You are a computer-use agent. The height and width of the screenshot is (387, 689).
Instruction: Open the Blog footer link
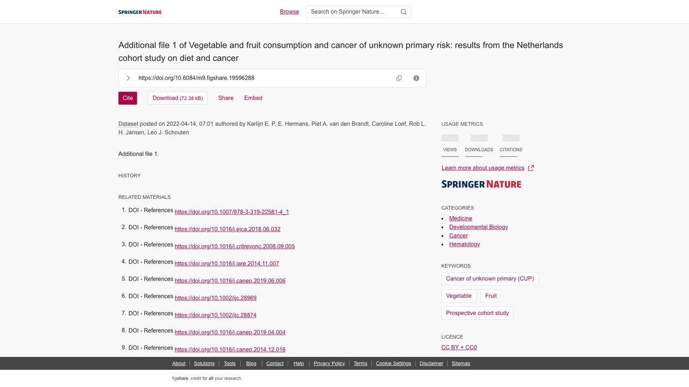pos(251,363)
